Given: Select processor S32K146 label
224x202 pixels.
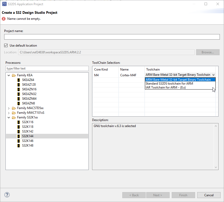Looking at the screenshot, I should point(28,141).
